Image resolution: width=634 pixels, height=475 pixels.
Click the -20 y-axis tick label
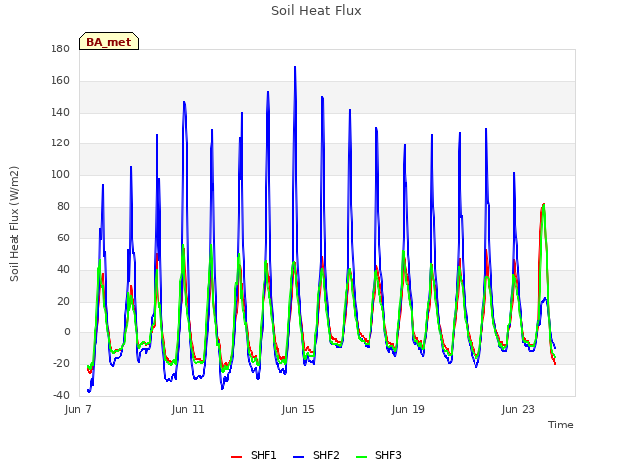coord(61,363)
